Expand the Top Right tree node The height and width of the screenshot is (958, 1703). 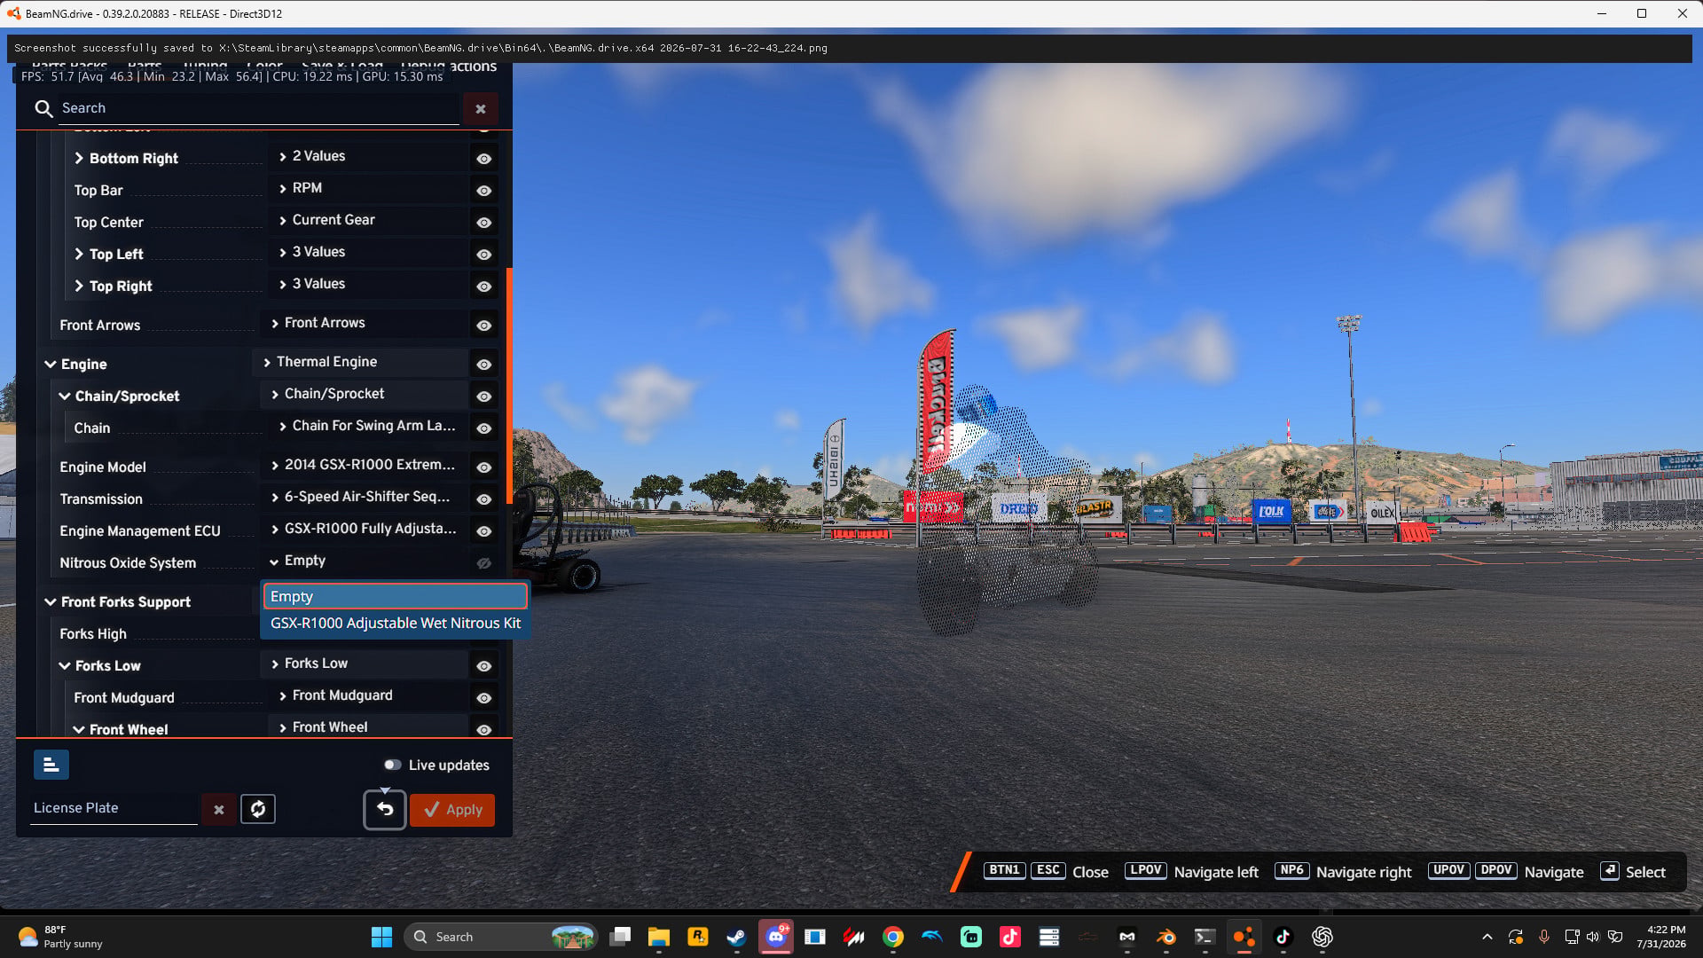click(79, 287)
